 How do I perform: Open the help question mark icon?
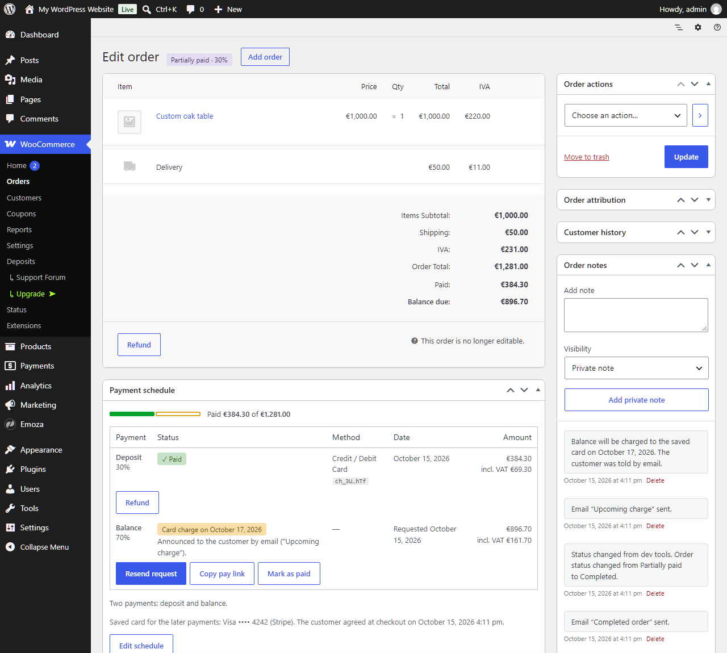point(717,27)
